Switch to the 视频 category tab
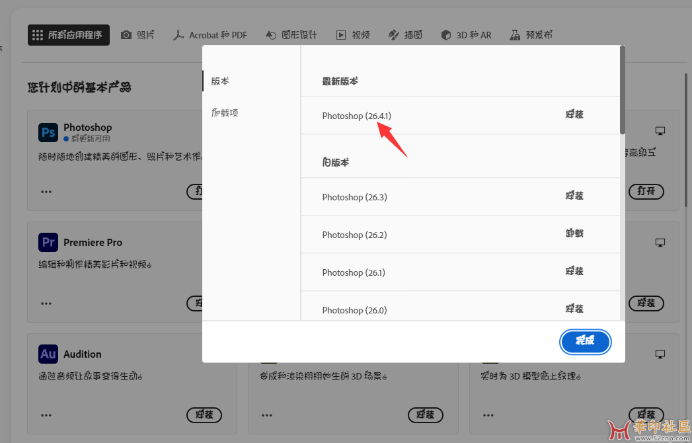This screenshot has height=443, width=692. click(x=353, y=35)
